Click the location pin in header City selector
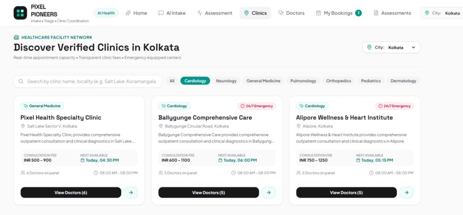Screen dimensions: 463x215 tap(427, 13)
